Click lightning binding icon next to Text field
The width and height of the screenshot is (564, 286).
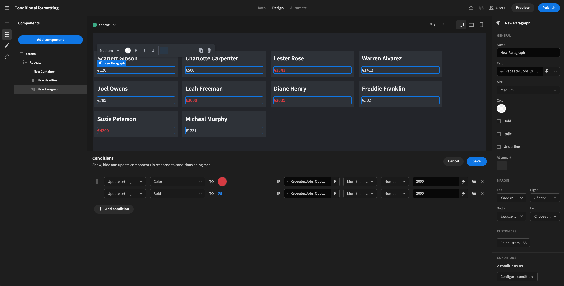tap(546, 71)
